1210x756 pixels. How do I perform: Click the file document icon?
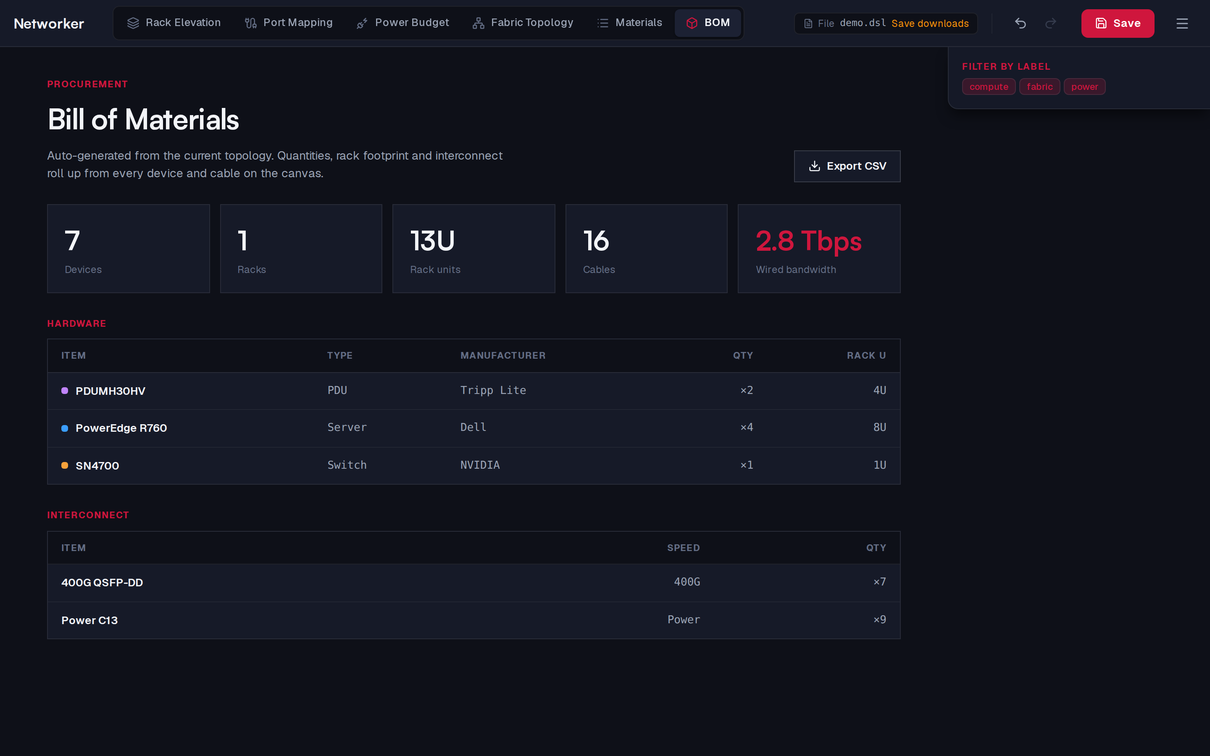(808, 24)
